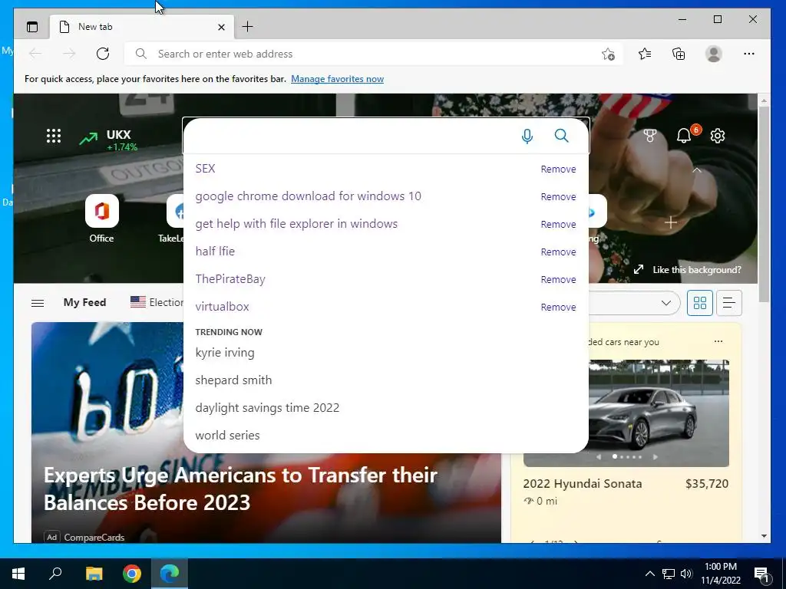Open the volume speaker tray icon
786x589 pixels.
coord(686,574)
